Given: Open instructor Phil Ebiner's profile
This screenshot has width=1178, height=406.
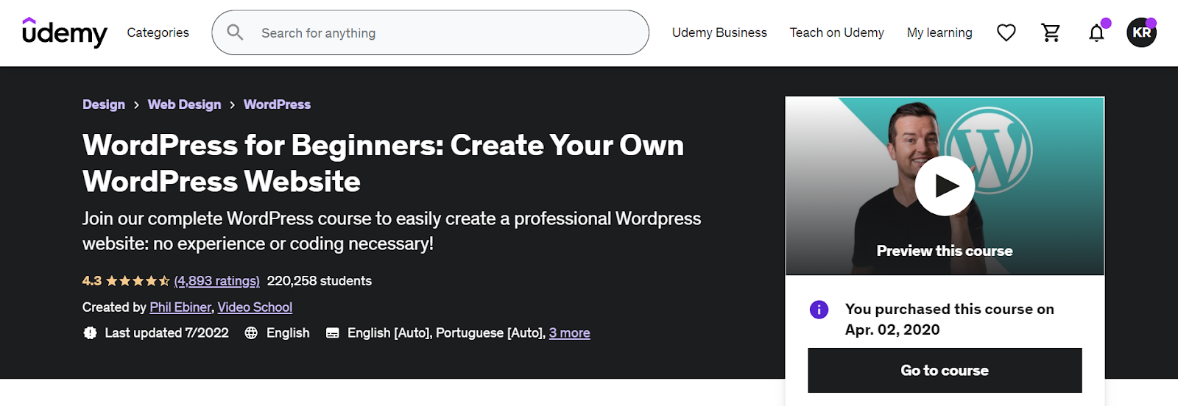Looking at the screenshot, I should (181, 307).
